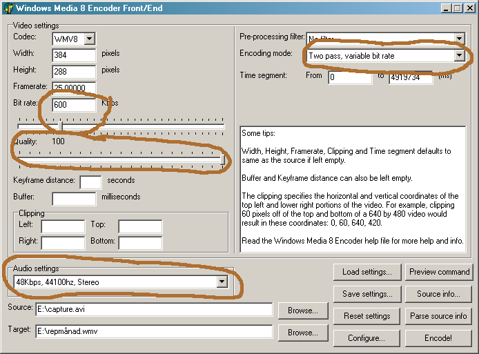Click the Keyframe distance input box
479x354 pixels.
click(90, 182)
